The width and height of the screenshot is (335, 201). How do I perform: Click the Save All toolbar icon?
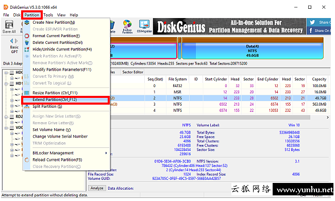[x=9, y=27]
